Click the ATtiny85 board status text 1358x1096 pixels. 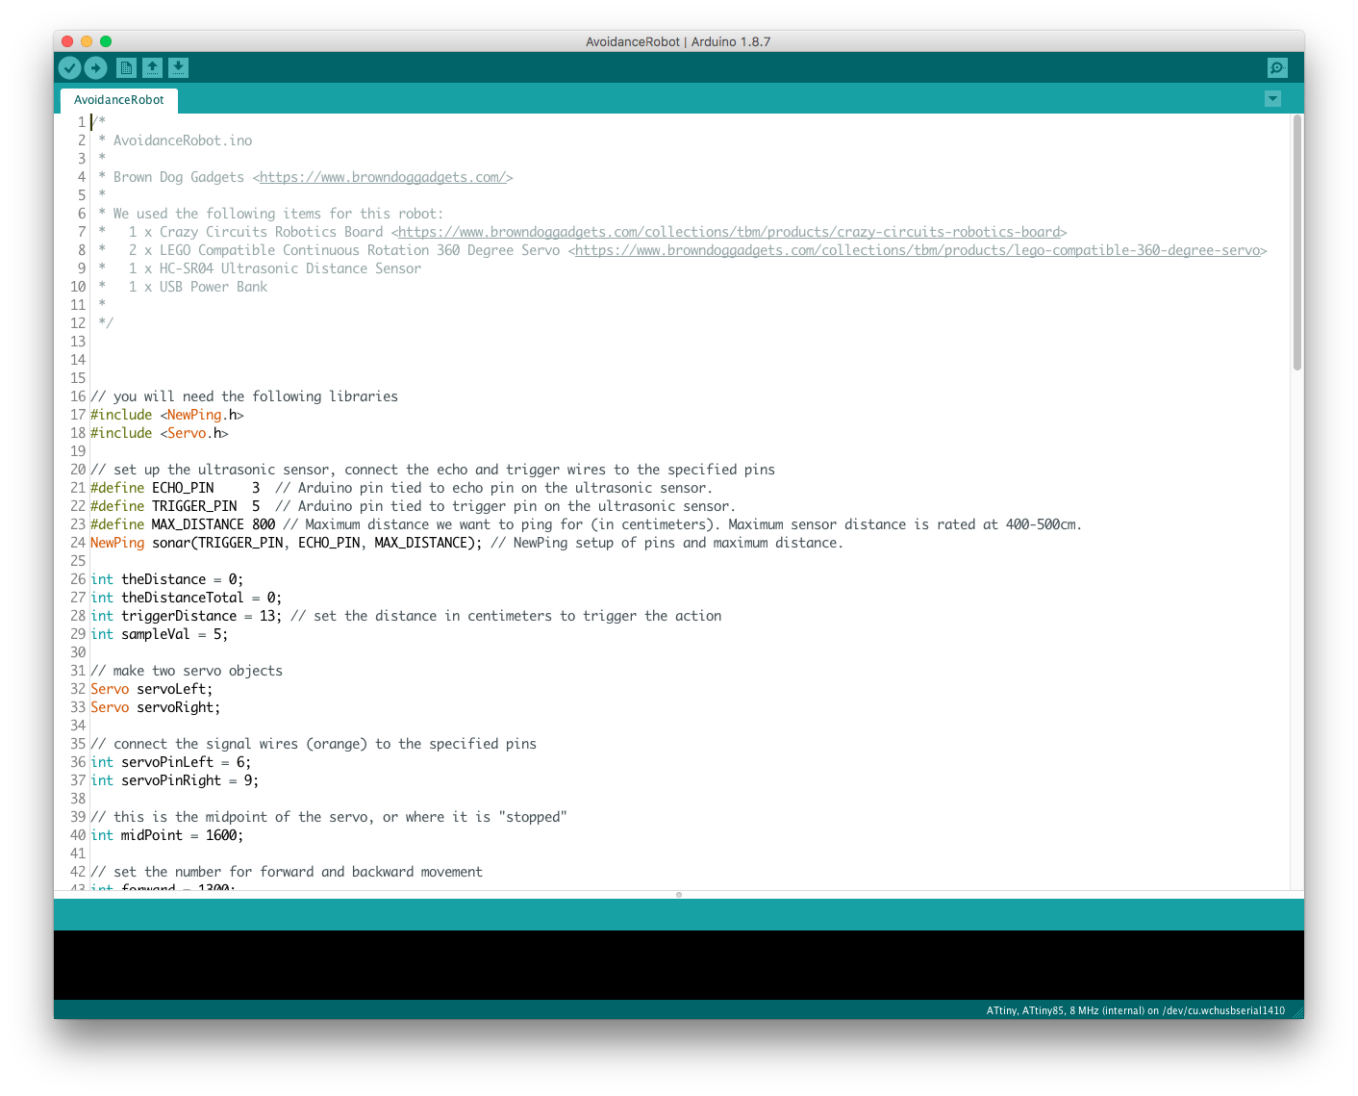coord(1135,1009)
